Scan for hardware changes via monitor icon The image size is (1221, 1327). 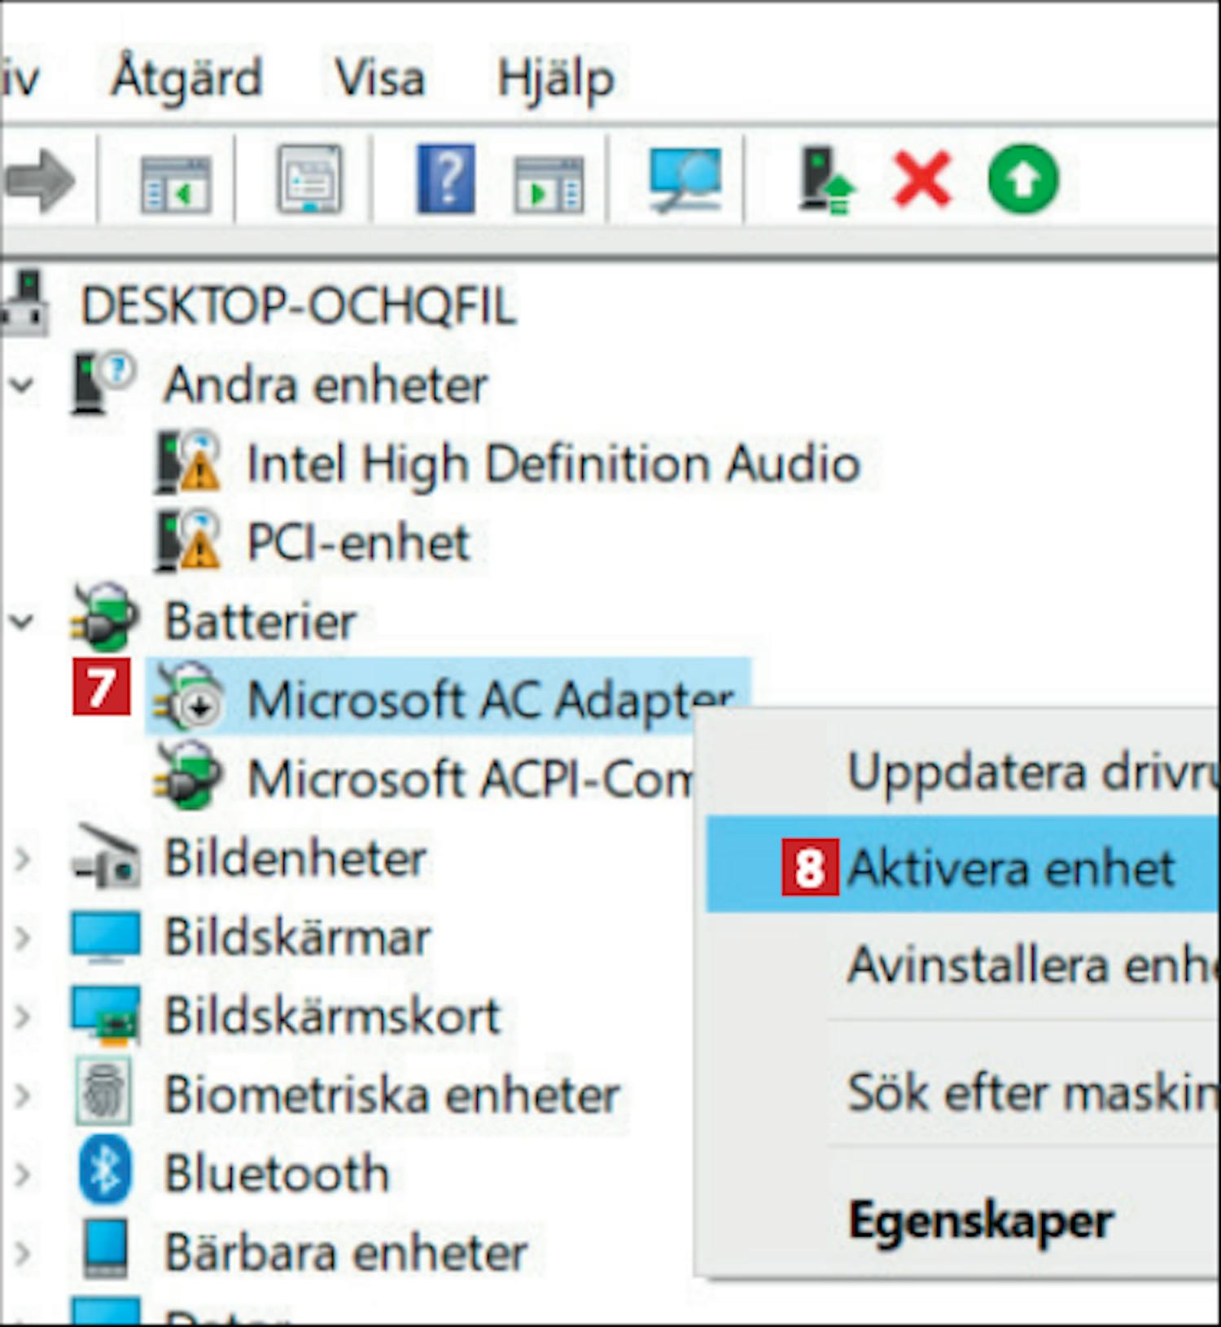coord(685,180)
